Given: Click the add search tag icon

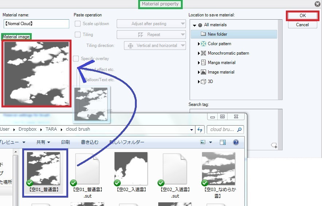Looking at the screenshot, I should [274, 146].
